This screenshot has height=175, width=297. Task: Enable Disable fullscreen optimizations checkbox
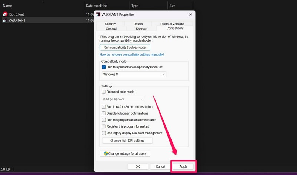pos(104,113)
